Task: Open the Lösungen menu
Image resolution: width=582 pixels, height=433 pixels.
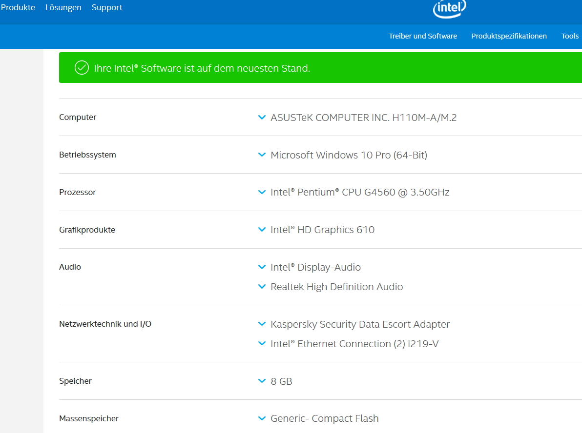Action: (x=63, y=7)
